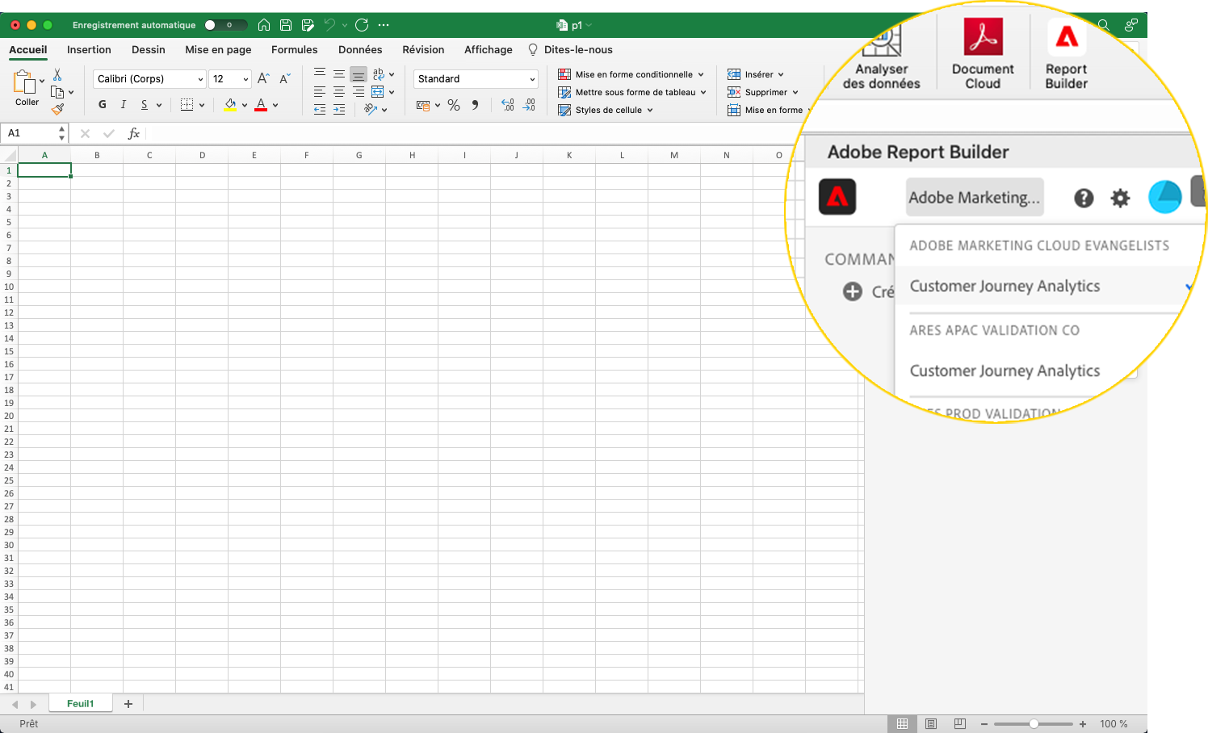Add a new sheet with the plus

pos(128,704)
